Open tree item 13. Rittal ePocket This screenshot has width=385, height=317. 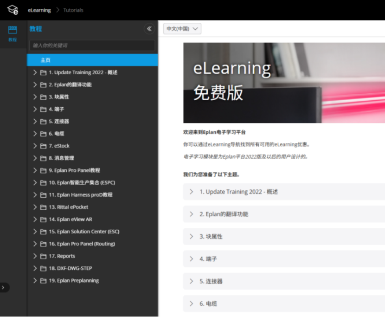click(x=68, y=207)
